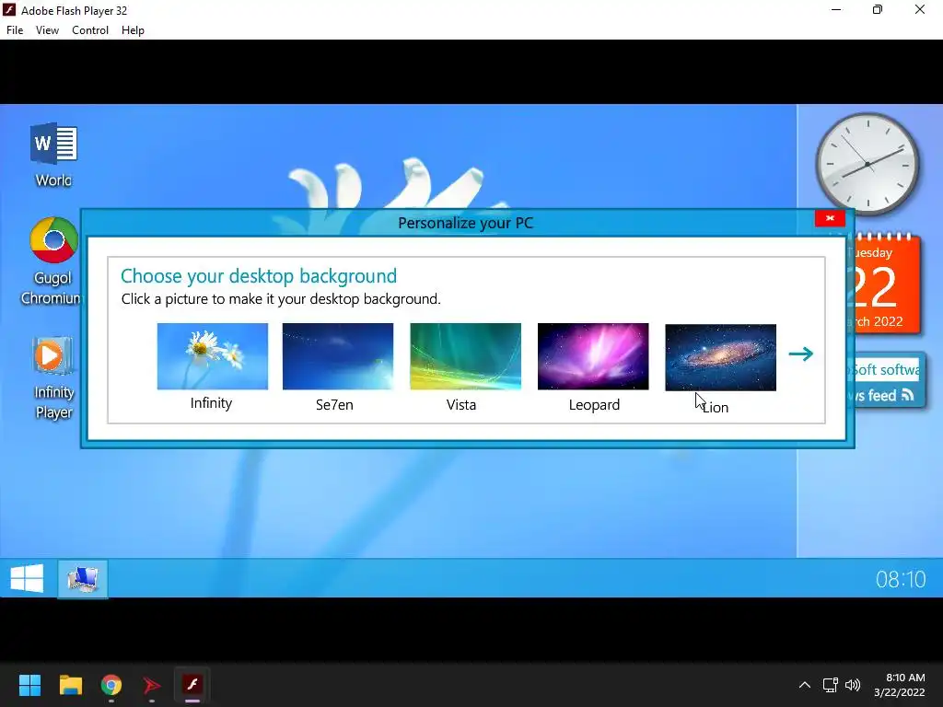Image resolution: width=943 pixels, height=707 pixels.
Task: Open the View menu
Action: pos(47,30)
